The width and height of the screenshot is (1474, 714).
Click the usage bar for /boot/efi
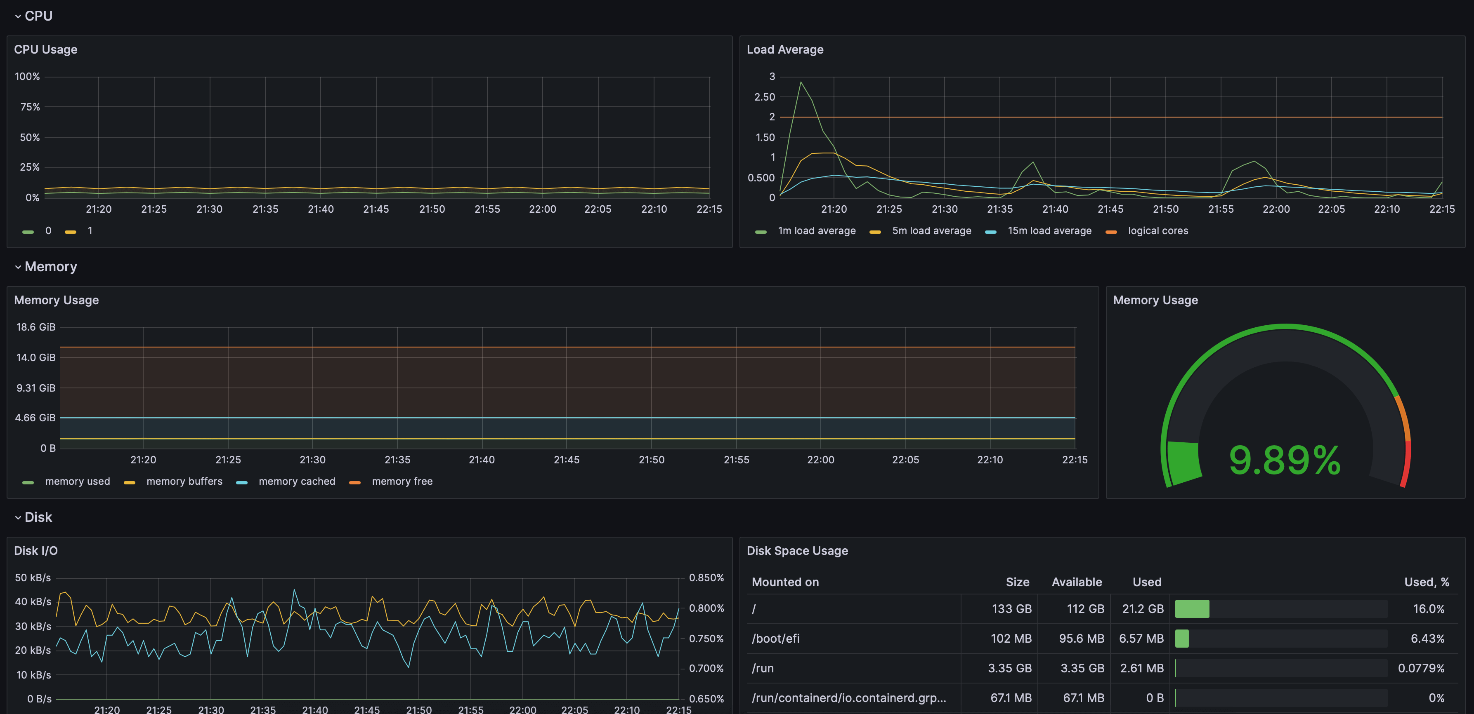[1281, 639]
